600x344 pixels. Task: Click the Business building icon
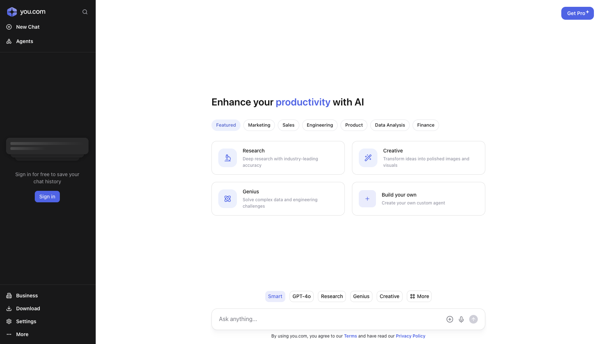click(x=9, y=296)
